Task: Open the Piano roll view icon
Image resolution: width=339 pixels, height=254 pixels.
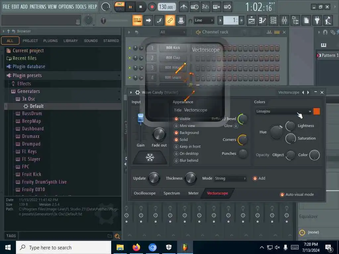Action: [x=263, y=21]
